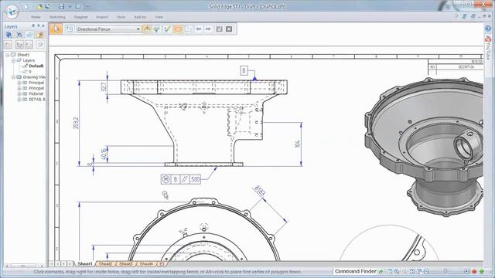Click first icon in second Layers toolbar row
This screenshot has height=278, width=495.
click(x=9, y=45)
